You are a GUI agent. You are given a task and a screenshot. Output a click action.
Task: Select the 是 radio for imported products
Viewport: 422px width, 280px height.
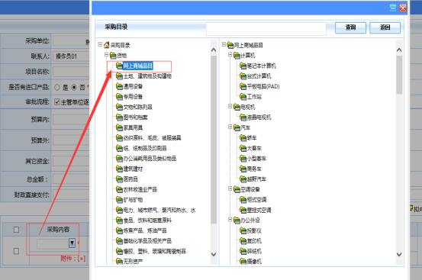[x=57, y=88]
